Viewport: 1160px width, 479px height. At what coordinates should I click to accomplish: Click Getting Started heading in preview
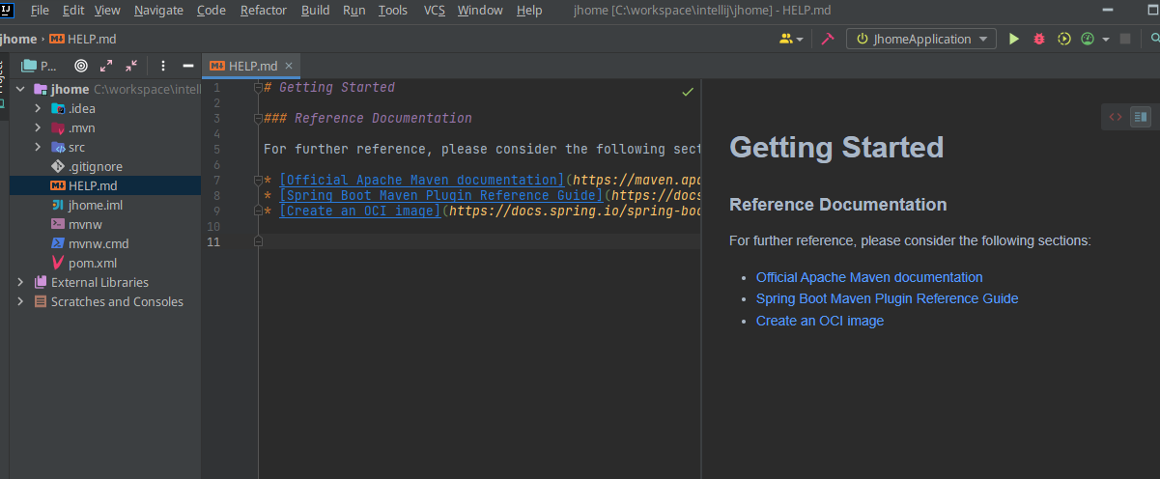(835, 147)
